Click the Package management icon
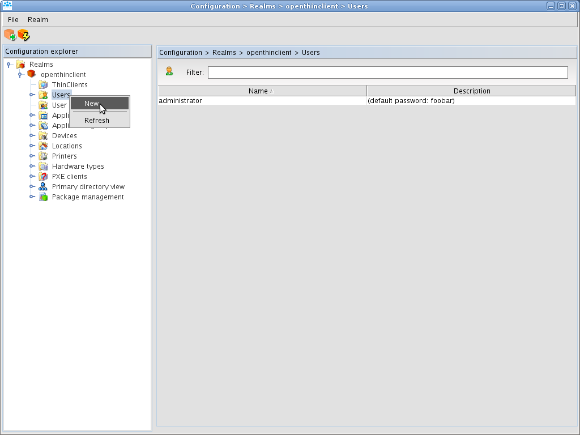 click(43, 197)
